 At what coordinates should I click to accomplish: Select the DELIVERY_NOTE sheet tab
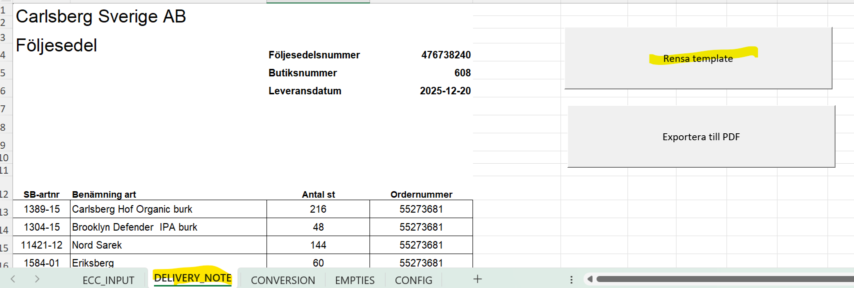(x=192, y=278)
